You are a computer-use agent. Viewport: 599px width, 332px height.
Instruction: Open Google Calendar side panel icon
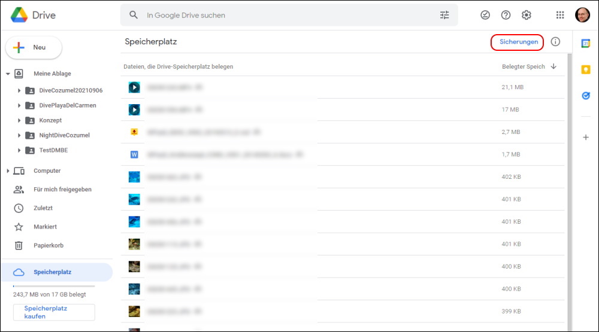[x=586, y=44]
